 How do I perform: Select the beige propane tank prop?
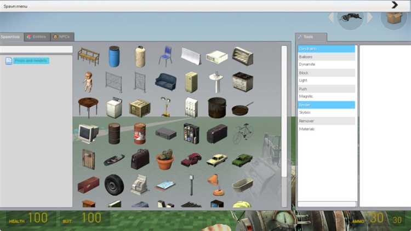(140, 56)
